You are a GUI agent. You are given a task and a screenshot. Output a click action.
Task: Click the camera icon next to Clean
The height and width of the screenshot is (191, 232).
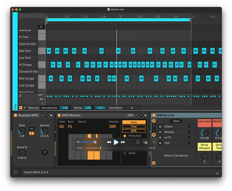[160, 126]
